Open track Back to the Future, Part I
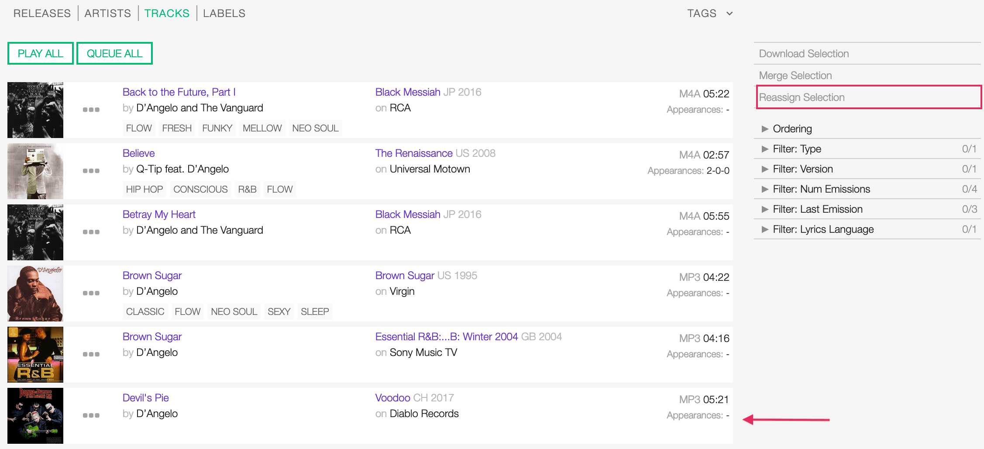984x449 pixels. click(179, 92)
